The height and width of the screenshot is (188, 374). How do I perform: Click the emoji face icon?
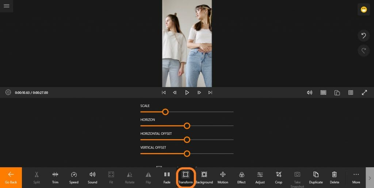[x=363, y=10]
